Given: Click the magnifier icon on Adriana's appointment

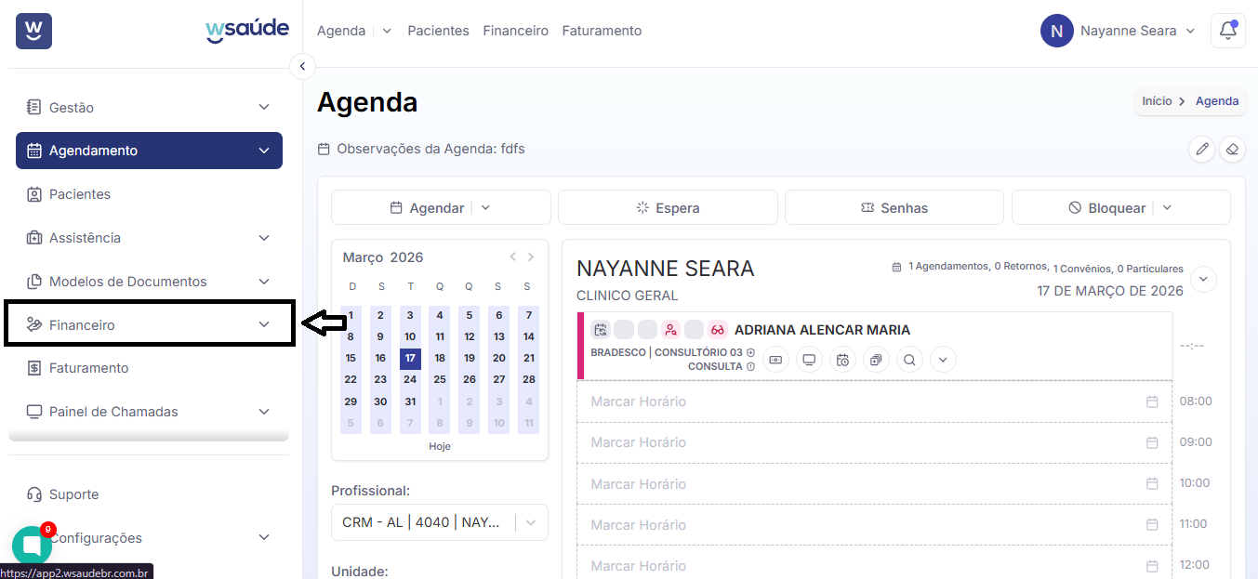Looking at the screenshot, I should point(909,360).
